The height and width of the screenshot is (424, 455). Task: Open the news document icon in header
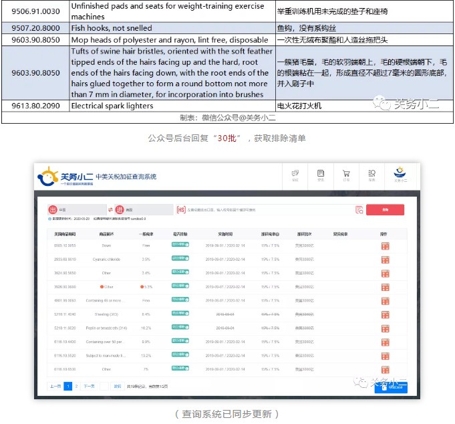point(320,173)
